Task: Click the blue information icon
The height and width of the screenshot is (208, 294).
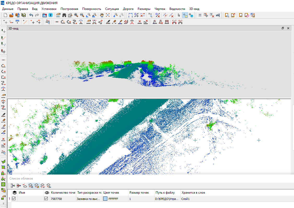Action: pos(51,15)
